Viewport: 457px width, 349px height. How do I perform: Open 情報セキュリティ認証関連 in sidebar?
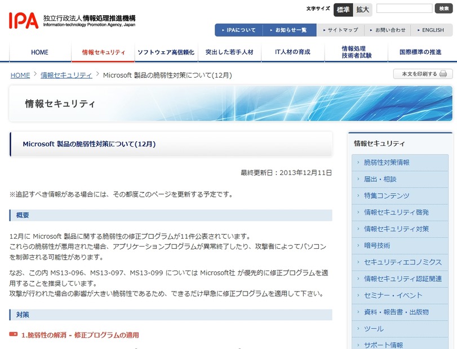coord(400,279)
